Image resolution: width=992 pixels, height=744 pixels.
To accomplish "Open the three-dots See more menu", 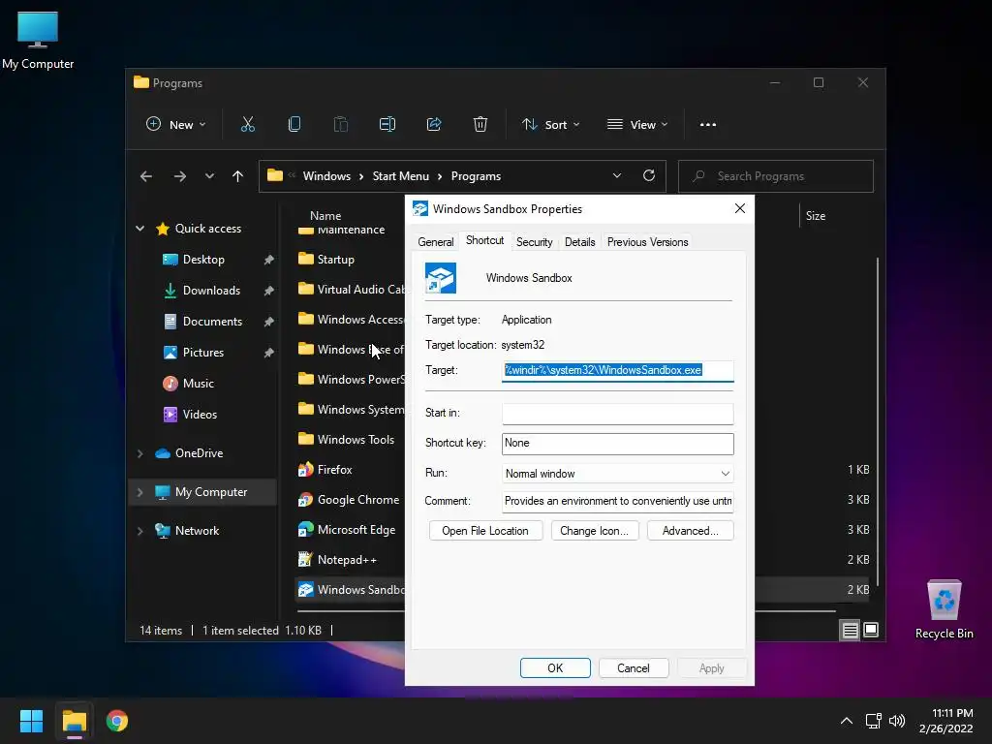I will [708, 125].
